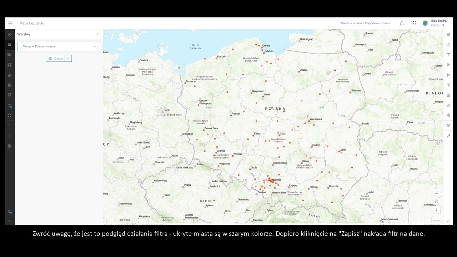Collapse the right toolbar with double chevron
Screen dimensions: 457x257
pyautogui.click(x=448, y=221)
